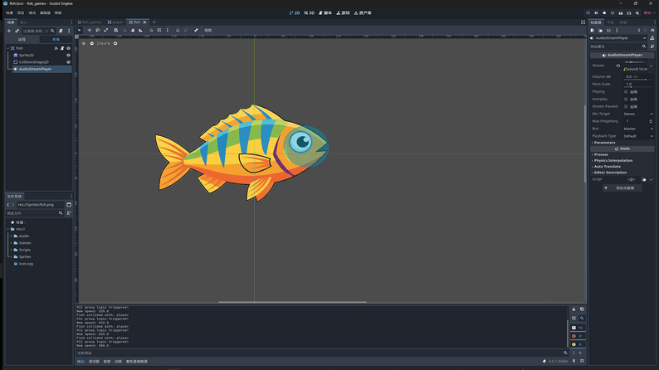Open the Debugger bottom panel tab
Screen dimensions: 659x370
pos(94,362)
